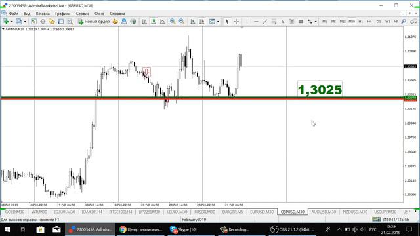Open the Графики menu

[x=63, y=14]
